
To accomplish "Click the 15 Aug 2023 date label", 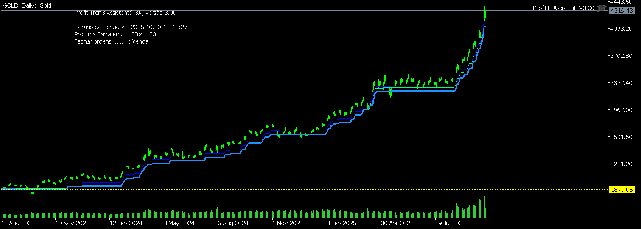I will click(18, 223).
